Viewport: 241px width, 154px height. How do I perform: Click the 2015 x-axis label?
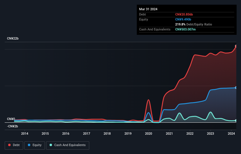pos(45,134)
